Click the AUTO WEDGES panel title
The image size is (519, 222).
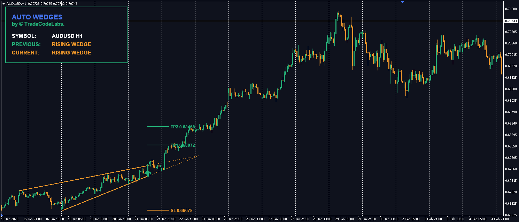coord(37,17)
